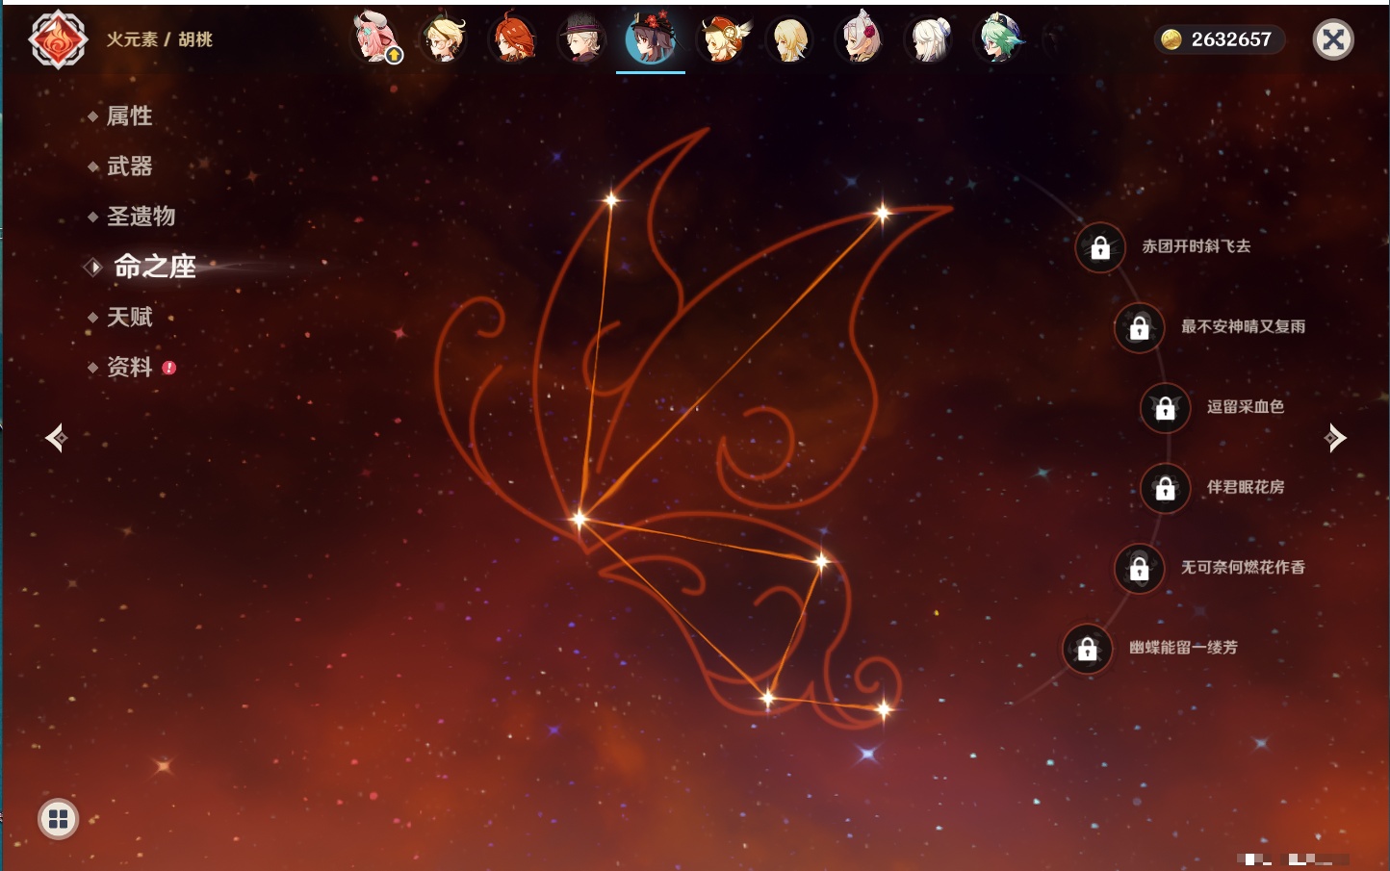Open the four-square grid icon at bottom left
Screen dimensions: 1390x871
pos(58,819)
